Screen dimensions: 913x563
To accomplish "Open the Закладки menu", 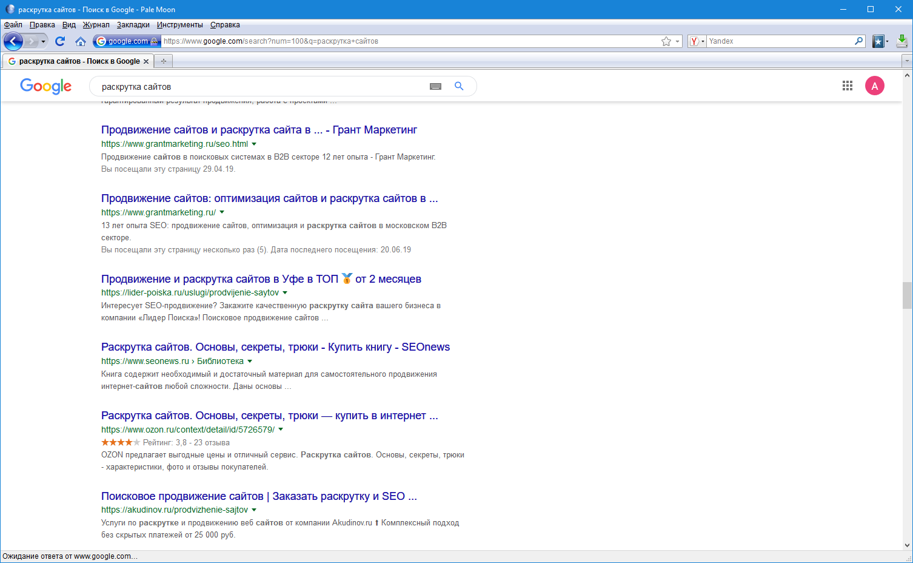I will coord(133,25).
